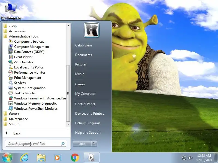Click scroll up arrow in programs list
This screenshot has width=218, height=163.
click(68, 26)
